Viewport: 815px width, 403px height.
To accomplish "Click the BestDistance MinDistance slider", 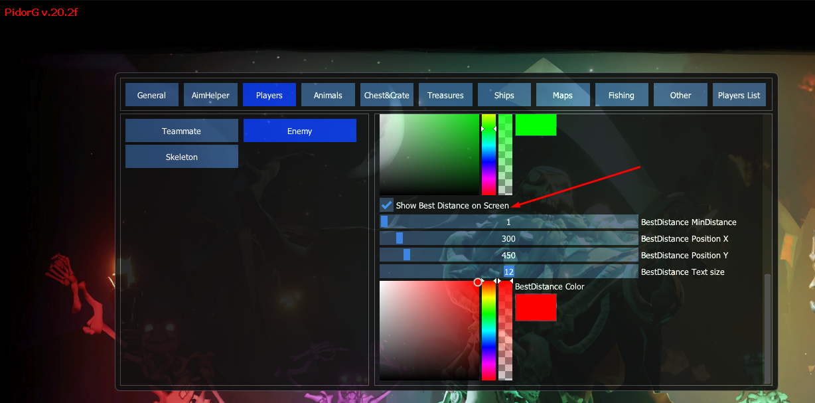I will pos(508,222).
